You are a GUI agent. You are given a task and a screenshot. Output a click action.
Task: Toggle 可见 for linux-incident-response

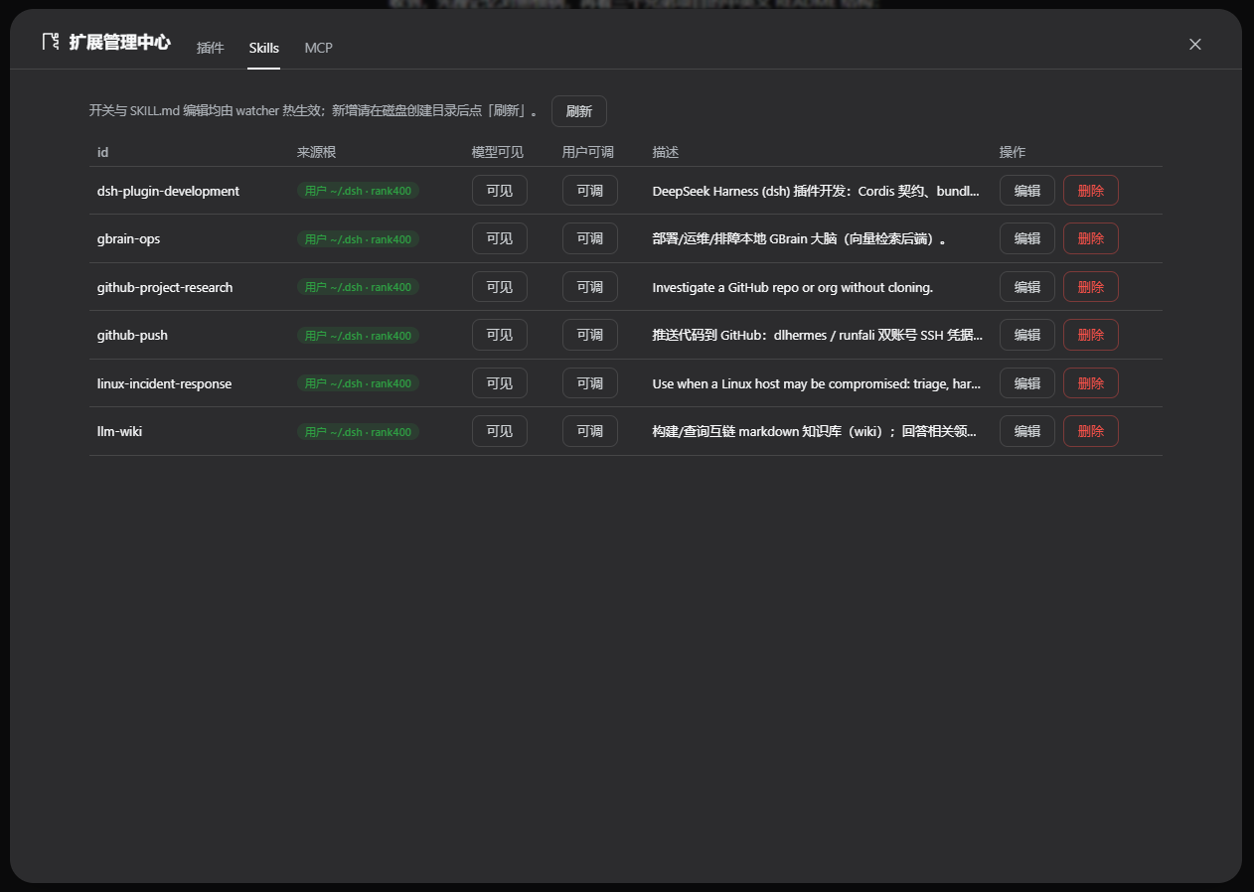(500, 383)
